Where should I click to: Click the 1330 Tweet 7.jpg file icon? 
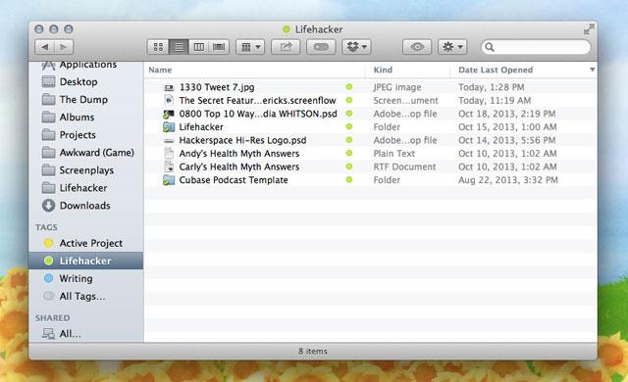169,87
